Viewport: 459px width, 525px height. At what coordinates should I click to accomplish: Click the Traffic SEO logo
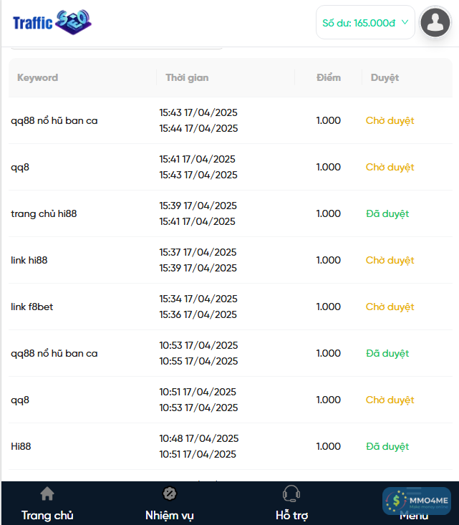(52, 22)
